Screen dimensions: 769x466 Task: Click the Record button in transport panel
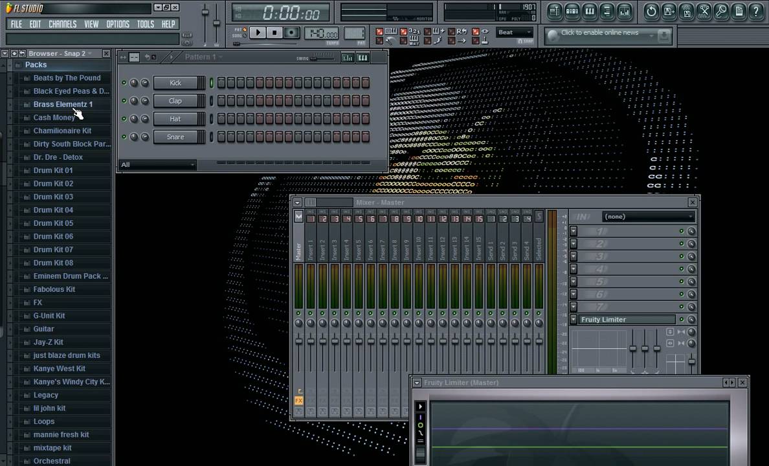[291, 33]
